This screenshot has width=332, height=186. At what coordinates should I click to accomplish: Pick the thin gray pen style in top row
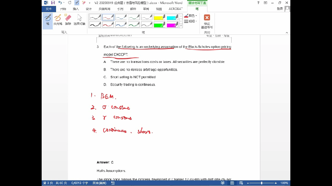click(146, 17)
